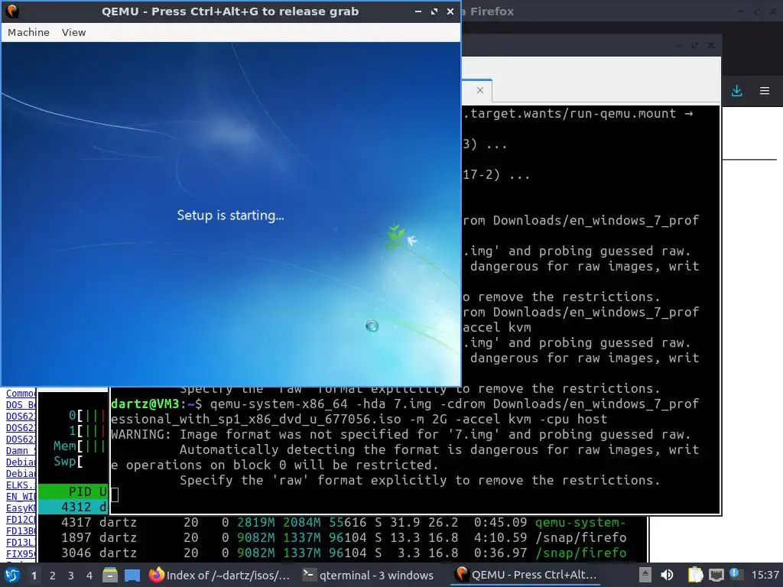Select htop row with PID 4312
Screen dimensions: 783x587
tap(73, 508)
